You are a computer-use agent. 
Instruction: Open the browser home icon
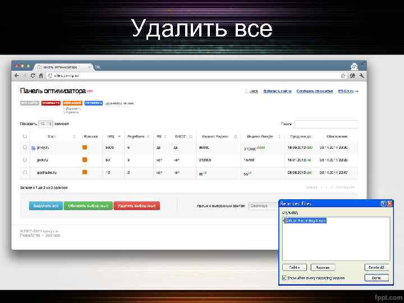point(41,76)
